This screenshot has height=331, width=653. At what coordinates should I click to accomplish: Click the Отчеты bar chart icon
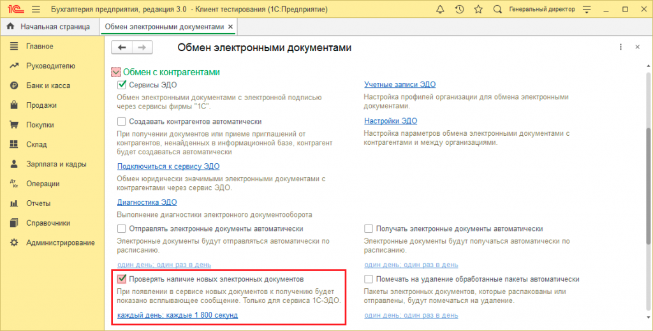click(14, 203)
